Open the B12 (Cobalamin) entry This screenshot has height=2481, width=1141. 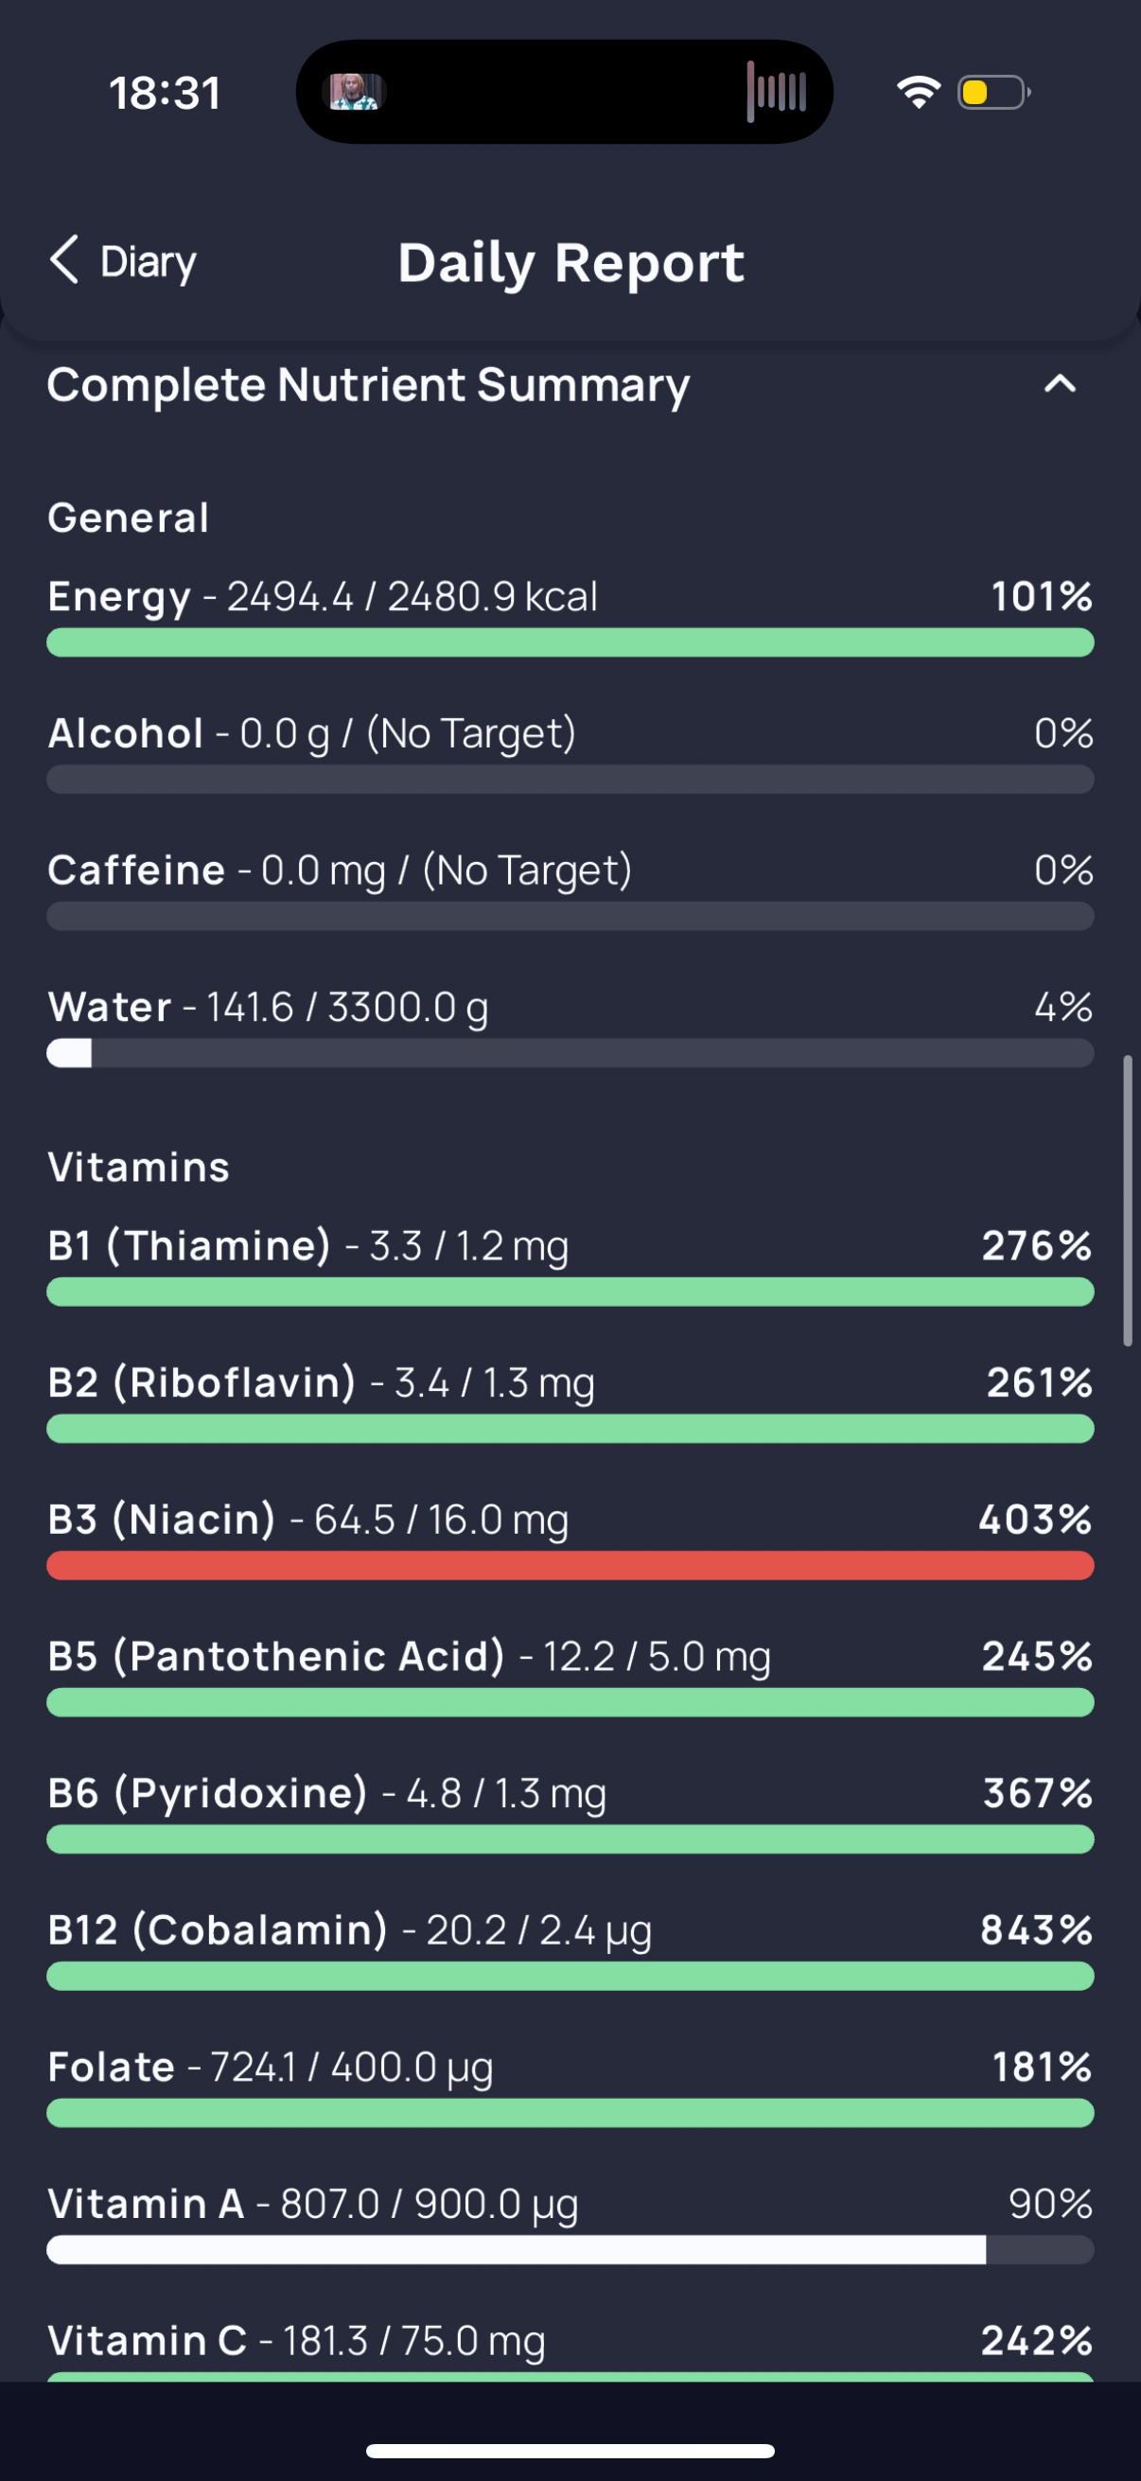570,1949
